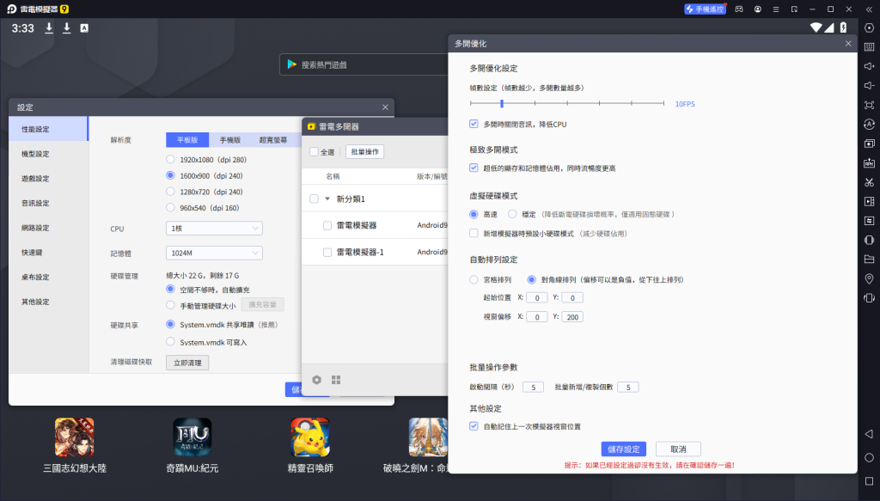
Task: Select 宮格排列 radio option
Action: (x=474, y=279)
